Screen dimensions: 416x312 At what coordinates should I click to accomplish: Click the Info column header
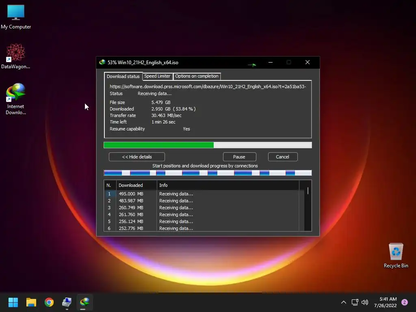click(x=228, y=185)
